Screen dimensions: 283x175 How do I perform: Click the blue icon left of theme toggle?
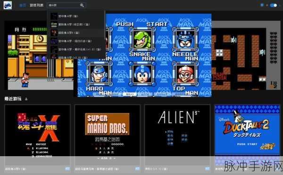click(x=262, y=5)
